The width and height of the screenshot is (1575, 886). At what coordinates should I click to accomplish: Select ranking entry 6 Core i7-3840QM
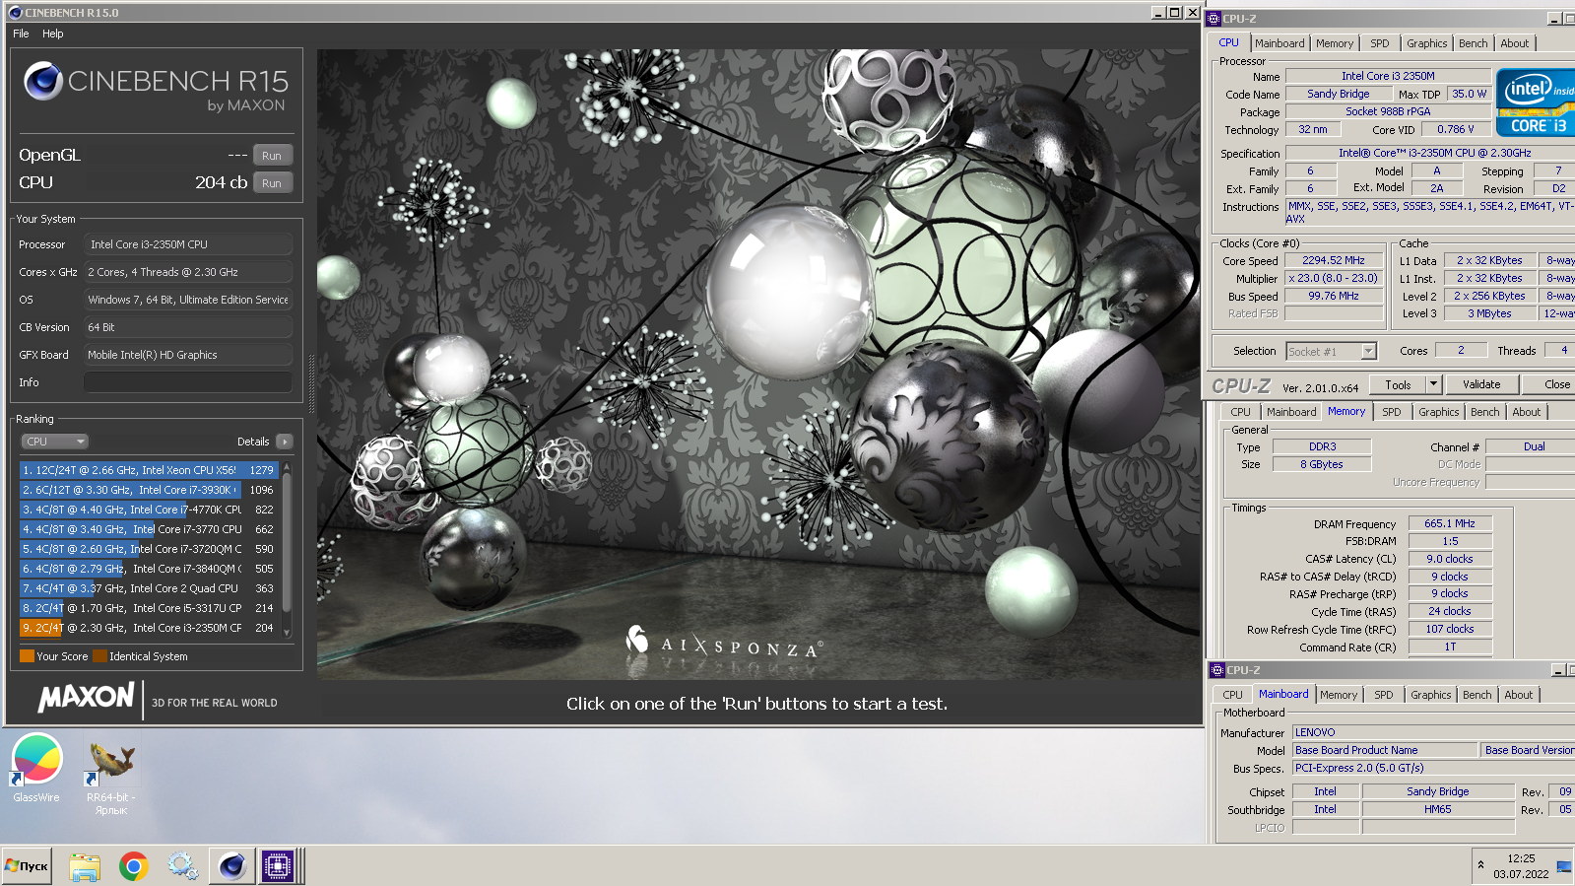149,569
